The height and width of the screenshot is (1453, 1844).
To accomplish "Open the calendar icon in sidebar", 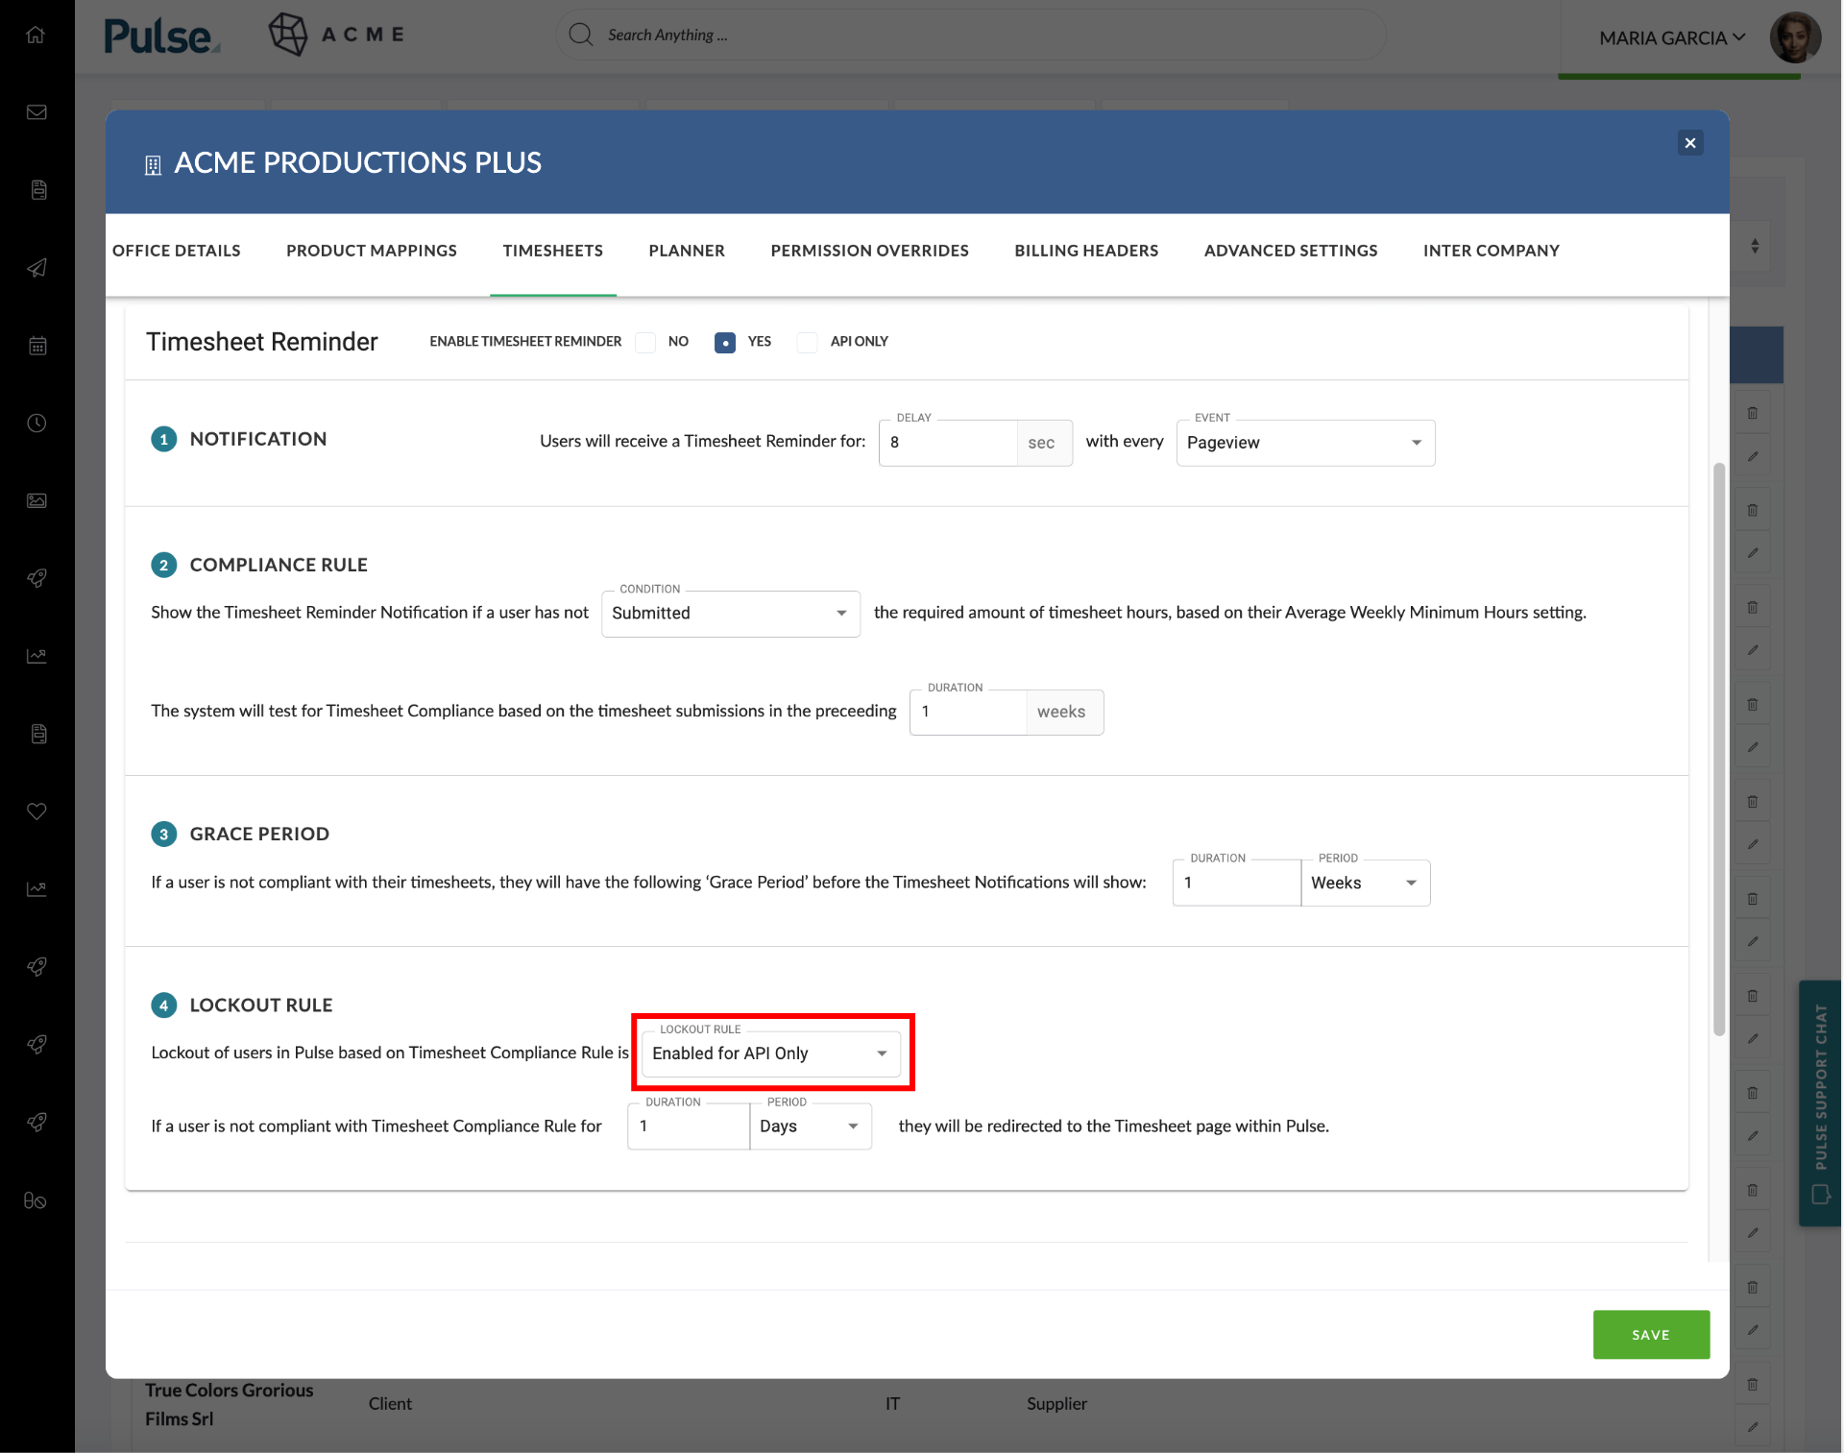I will point(36,346).
